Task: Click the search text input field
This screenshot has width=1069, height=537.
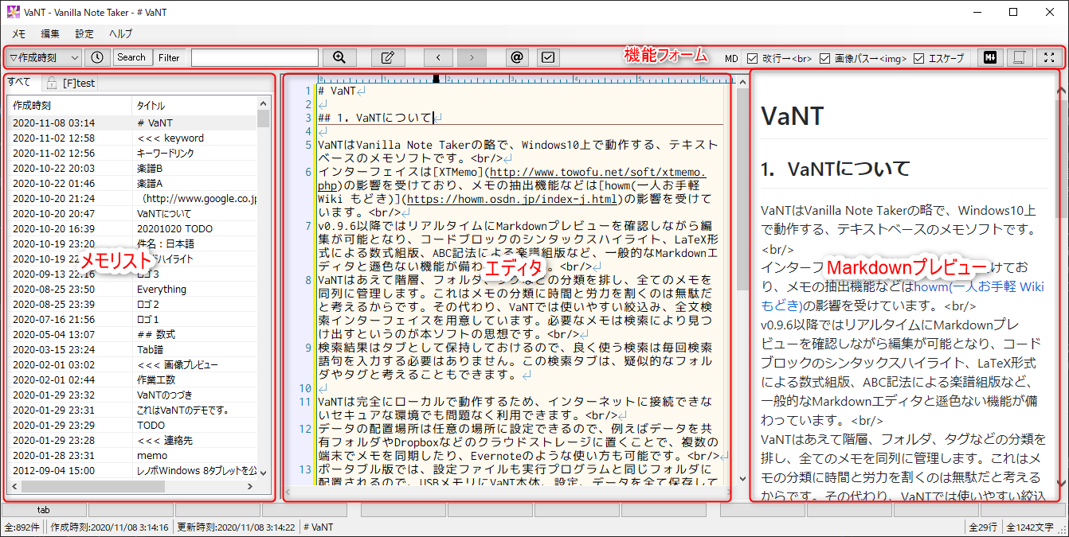Action: click(255, 57)
